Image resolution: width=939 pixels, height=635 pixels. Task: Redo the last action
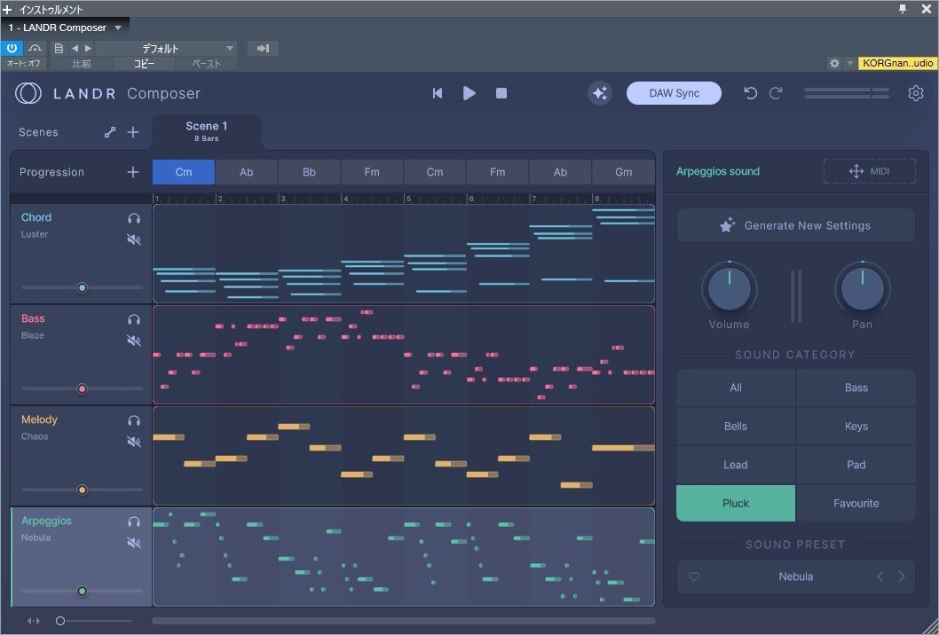point(776,92)
